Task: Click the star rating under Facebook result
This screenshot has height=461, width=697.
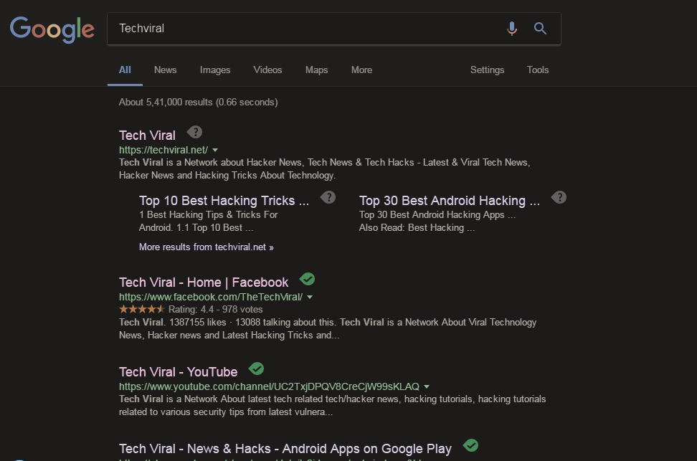Action: pos(142,309)
